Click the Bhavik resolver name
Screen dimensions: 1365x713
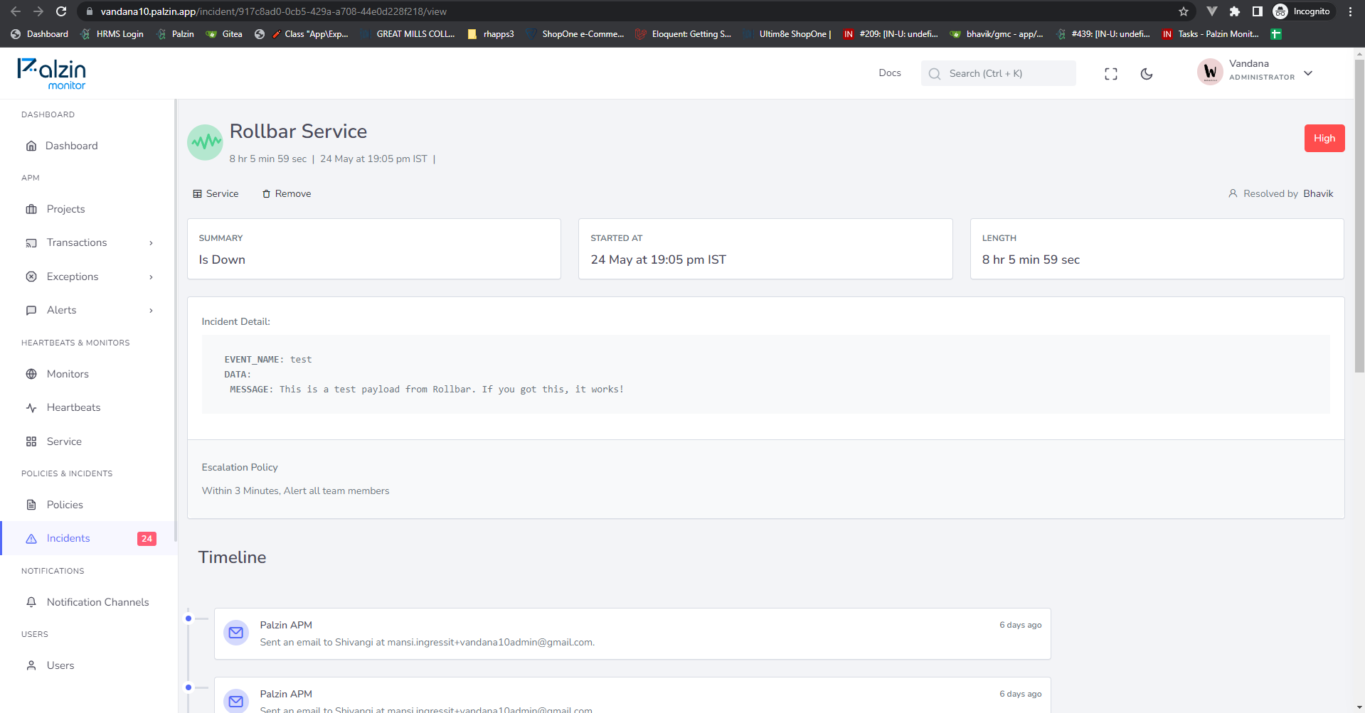point(1318,193)
